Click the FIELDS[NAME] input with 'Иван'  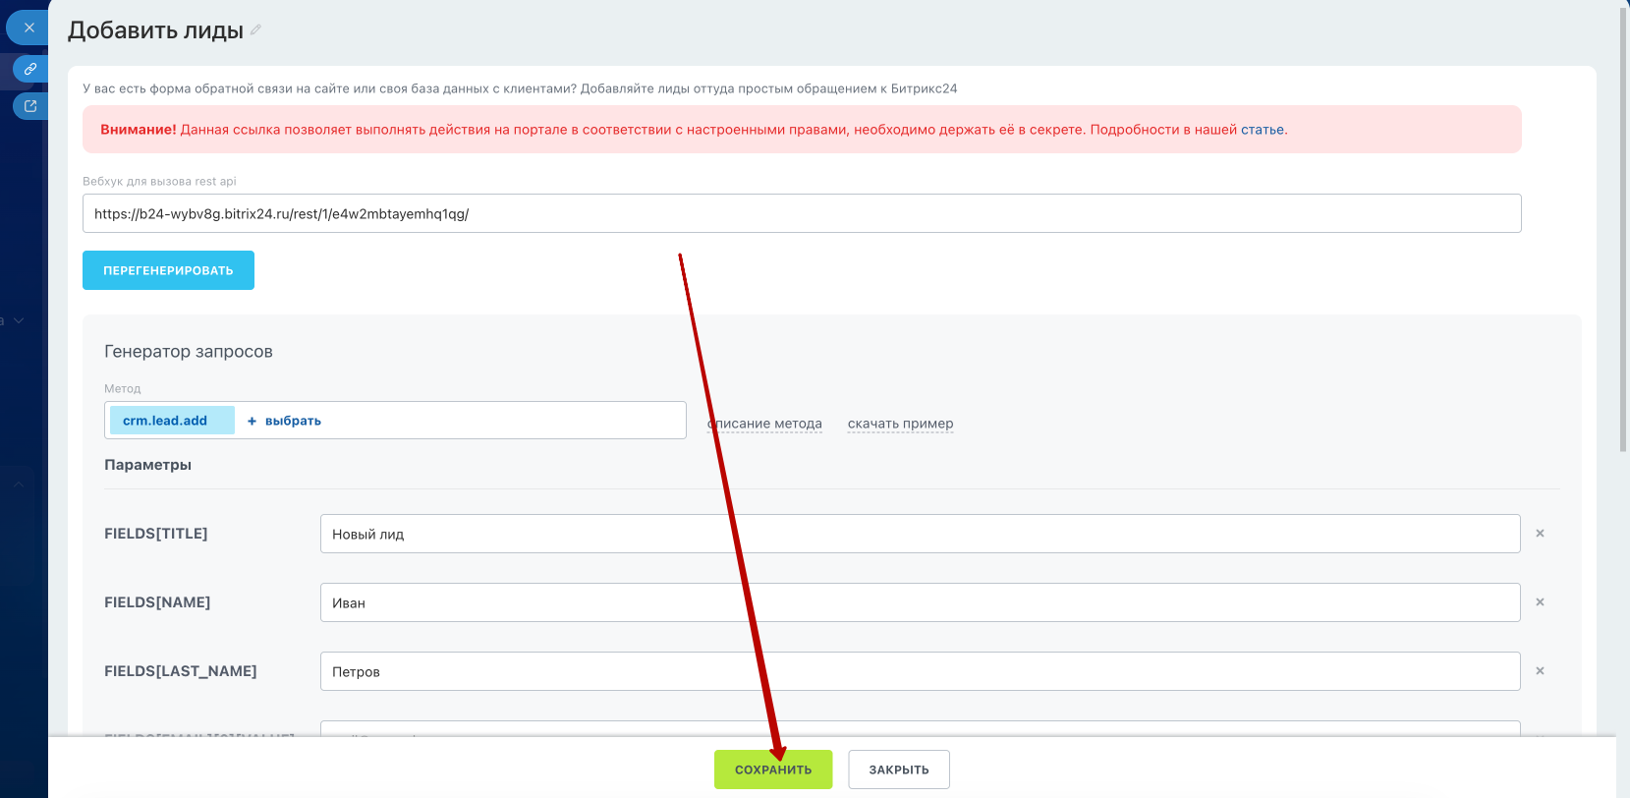tap(919, 602)
